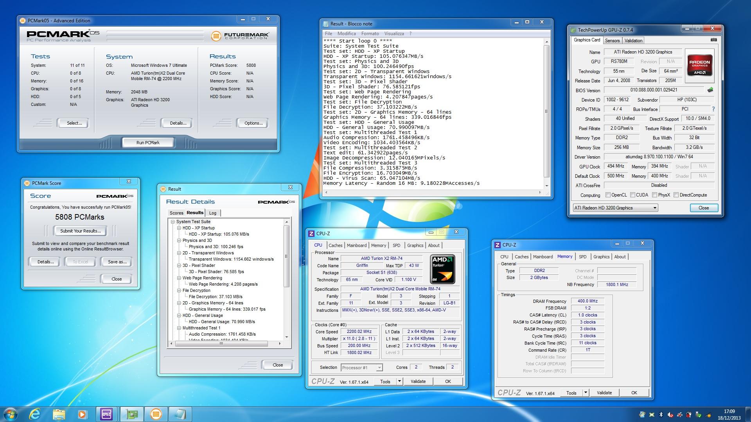The height and width of the screenshot is (422, 751).
Task: Click the Result Details vertical scrollbar thumb
Action: point(286,256)
